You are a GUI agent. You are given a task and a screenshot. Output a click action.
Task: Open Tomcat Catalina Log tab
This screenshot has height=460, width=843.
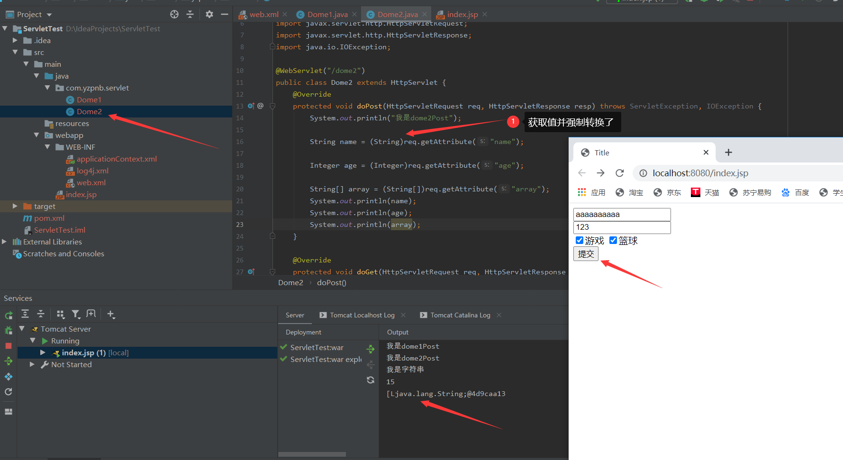[455, 315]
